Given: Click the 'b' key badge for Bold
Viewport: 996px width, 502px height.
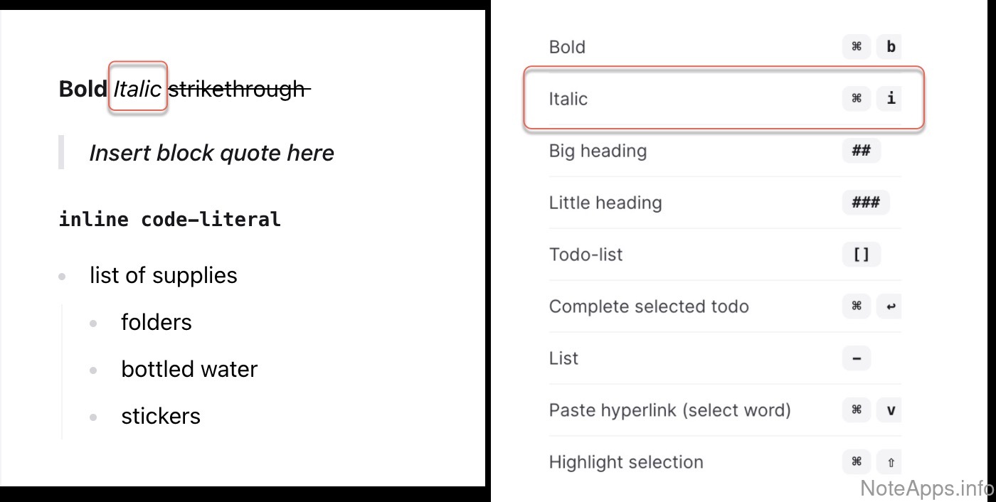Looking at the screenshot, I should (890, 47).
